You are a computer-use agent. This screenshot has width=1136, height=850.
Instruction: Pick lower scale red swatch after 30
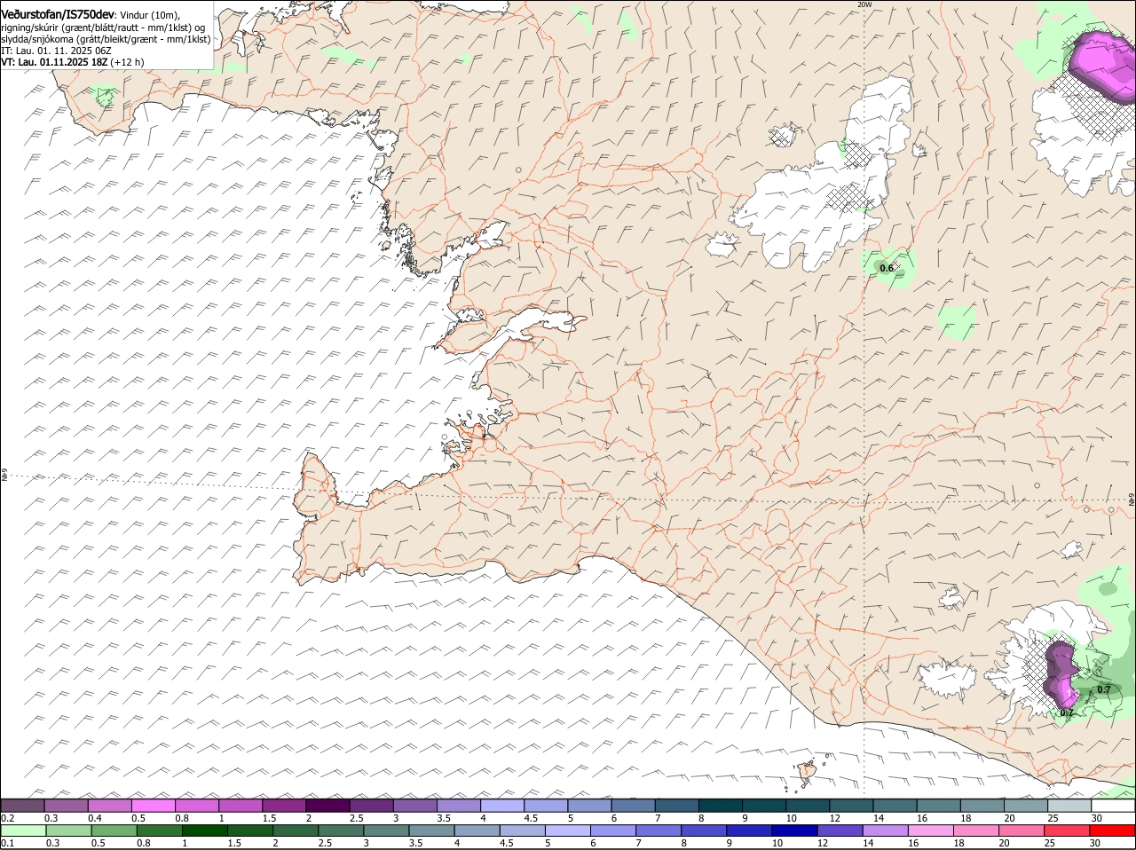(1114, 830)
